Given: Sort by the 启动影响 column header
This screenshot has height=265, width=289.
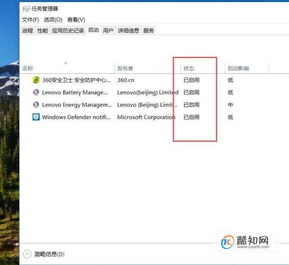Looking at the screenshot, I should 247,68.
